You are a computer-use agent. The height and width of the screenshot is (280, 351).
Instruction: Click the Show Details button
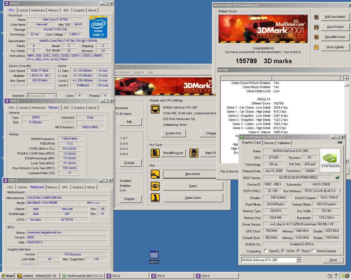click(x=335, y=47)
